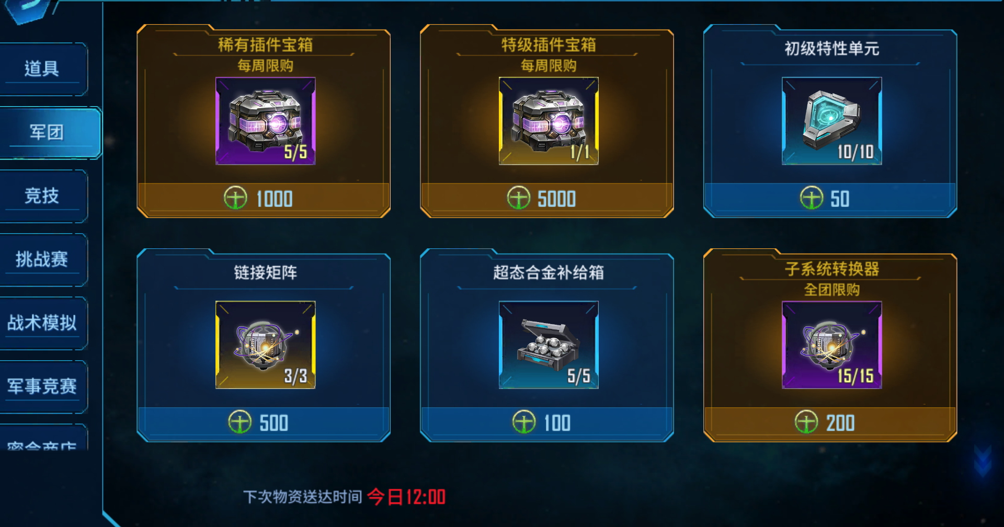Select the 稀有插件宝箱 chest icon
1004x527 pixels.
click(x=266, y=121)
